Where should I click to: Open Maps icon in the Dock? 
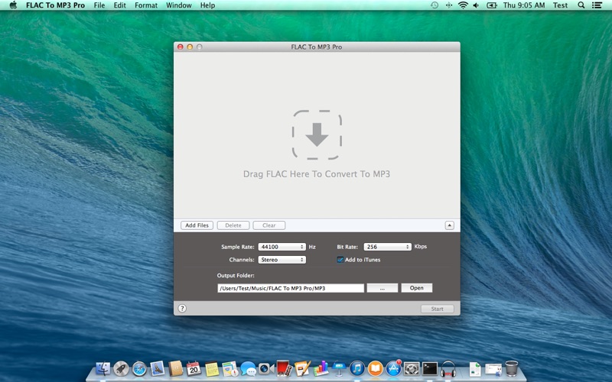230,369
